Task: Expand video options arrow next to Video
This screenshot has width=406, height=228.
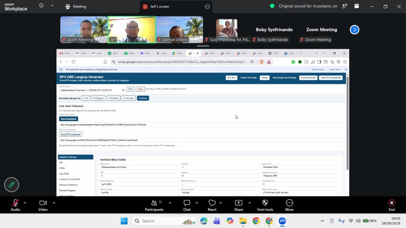Action: click(x=54, y=203)
